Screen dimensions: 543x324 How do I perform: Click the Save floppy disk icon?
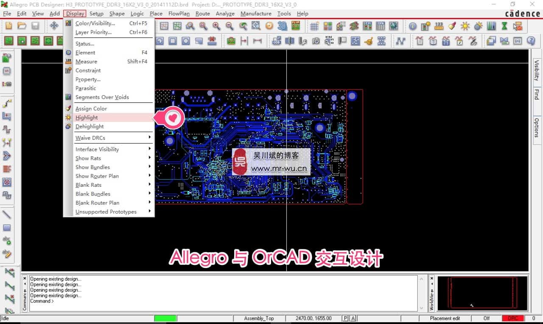35,26
